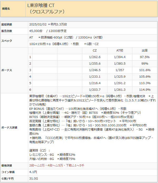The image size is (158, 183).
Task: Select the 最短納期 date 2025/02/02 cell
Action: click(92, 24)
